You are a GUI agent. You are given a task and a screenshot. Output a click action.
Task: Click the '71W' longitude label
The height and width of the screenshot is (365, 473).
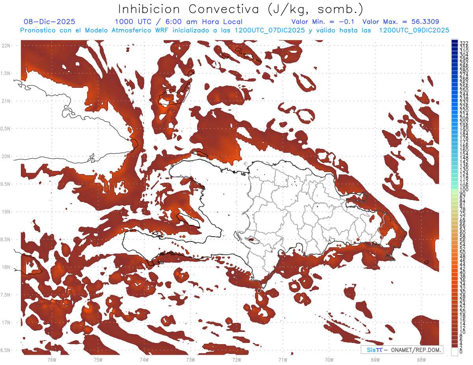pos(283,359)
